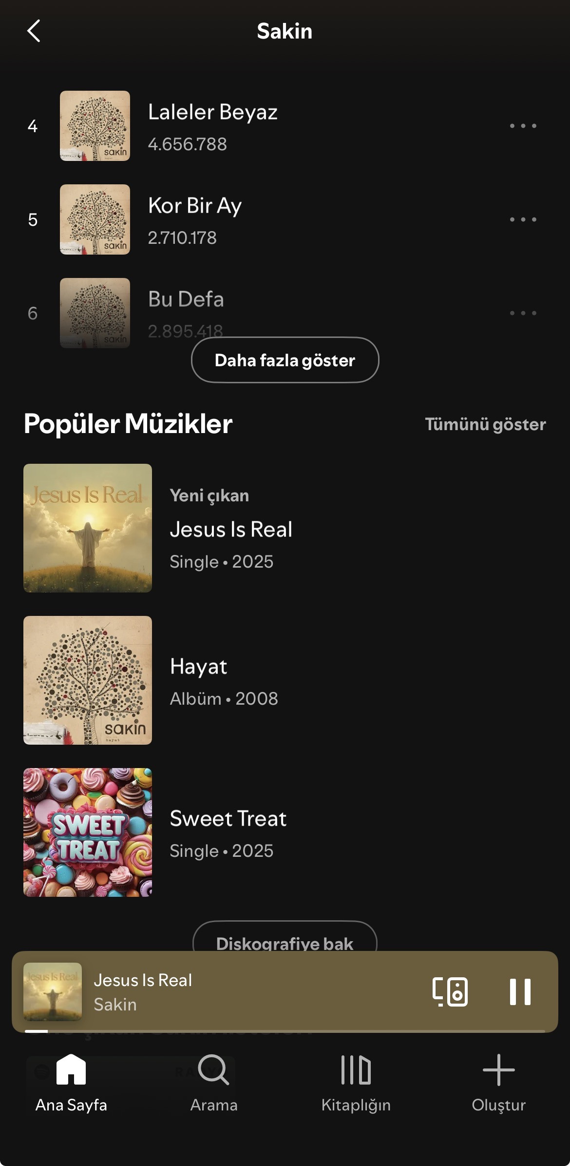
Task: Open the Hayat album cover
Action: tap(88, 680)
